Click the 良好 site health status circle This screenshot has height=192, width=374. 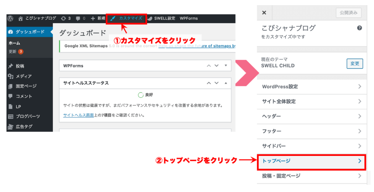coord(141,95)
